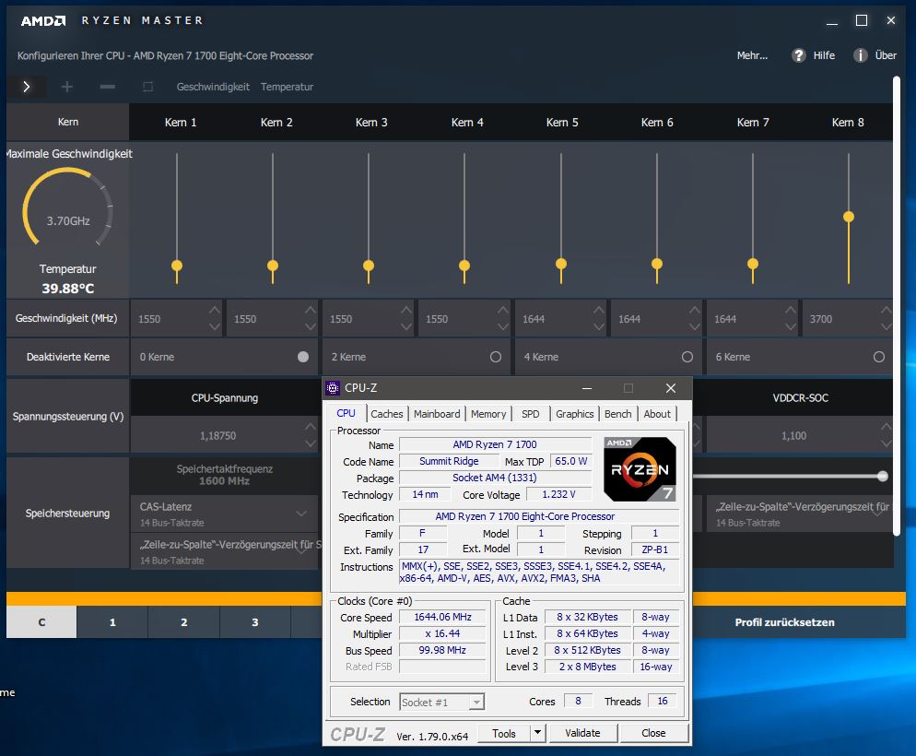Viewport: 916px width, 756px height.
Task: Select 0 Kerne deactivated cores option
Action: click(303, 357)
